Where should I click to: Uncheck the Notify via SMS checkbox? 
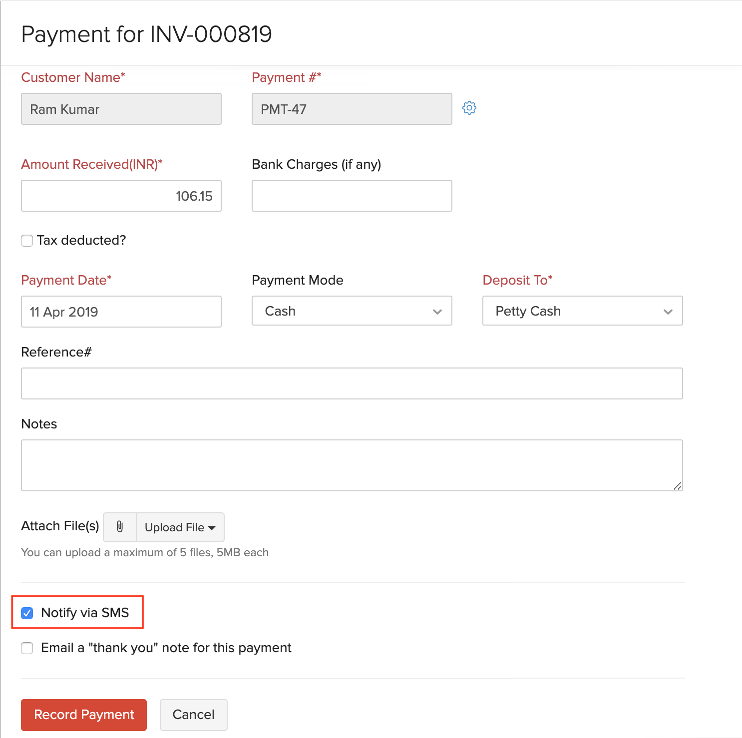coord(27,613)
